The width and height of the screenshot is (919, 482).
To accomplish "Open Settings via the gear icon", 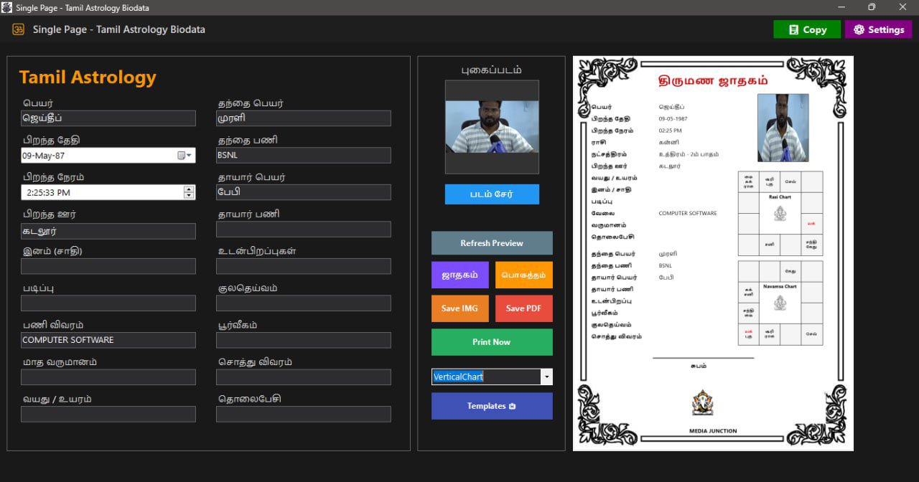I will pyautogui.click(x=859, y=29).
